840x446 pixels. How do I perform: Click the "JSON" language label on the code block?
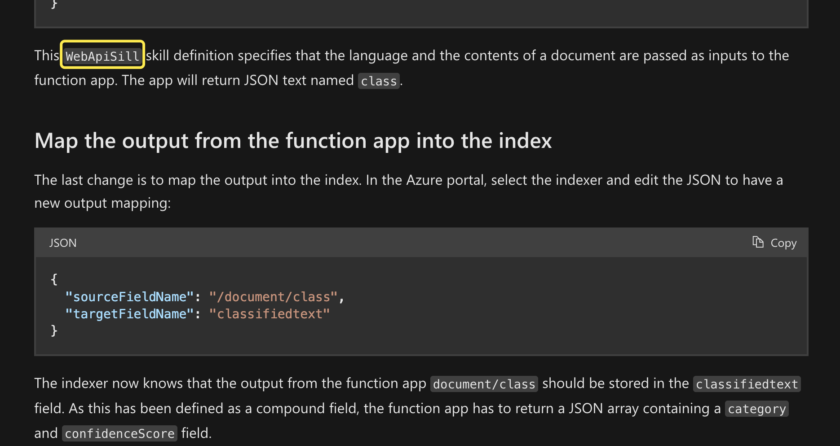coord(63,243)
